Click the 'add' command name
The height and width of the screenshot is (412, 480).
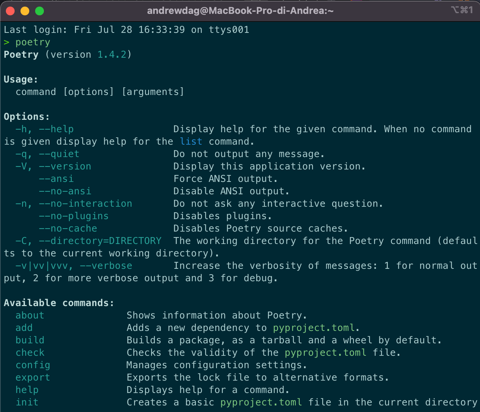(24, 328)
